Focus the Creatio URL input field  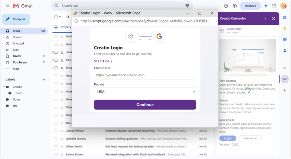145,75
